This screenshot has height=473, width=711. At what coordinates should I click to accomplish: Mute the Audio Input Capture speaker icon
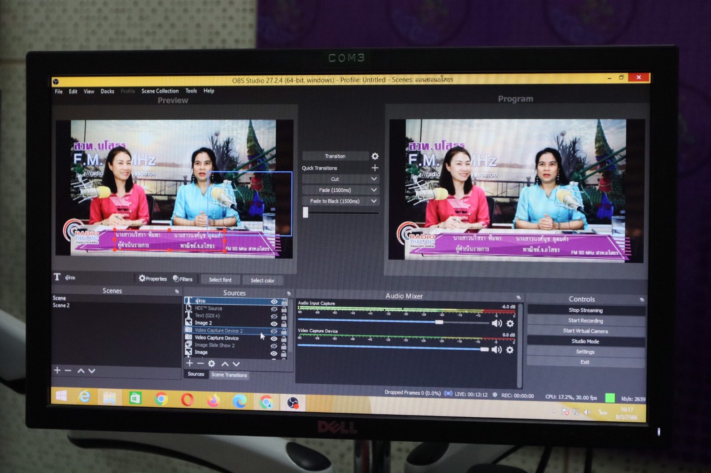point(497,323)
